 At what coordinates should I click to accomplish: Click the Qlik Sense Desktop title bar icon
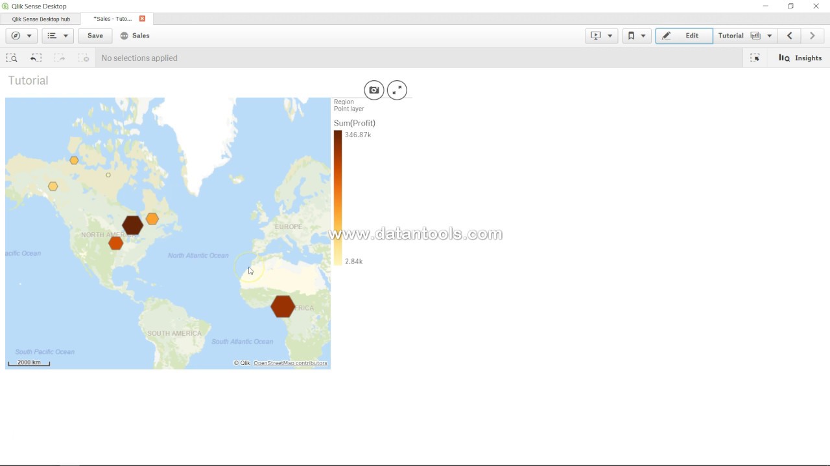pos(6,6)
